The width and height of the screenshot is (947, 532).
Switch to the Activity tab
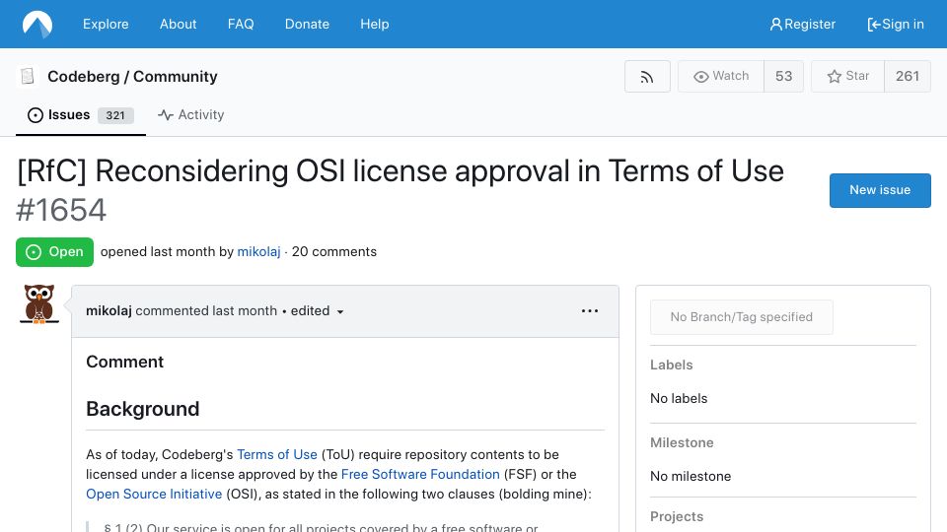pyautogui.click(x=190, y=114)
